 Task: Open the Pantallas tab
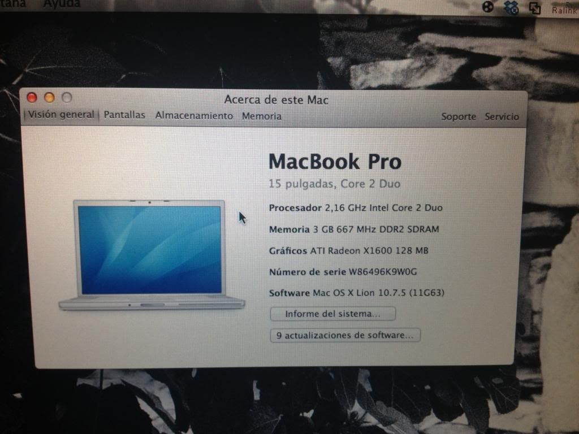(x=124, y=115)
